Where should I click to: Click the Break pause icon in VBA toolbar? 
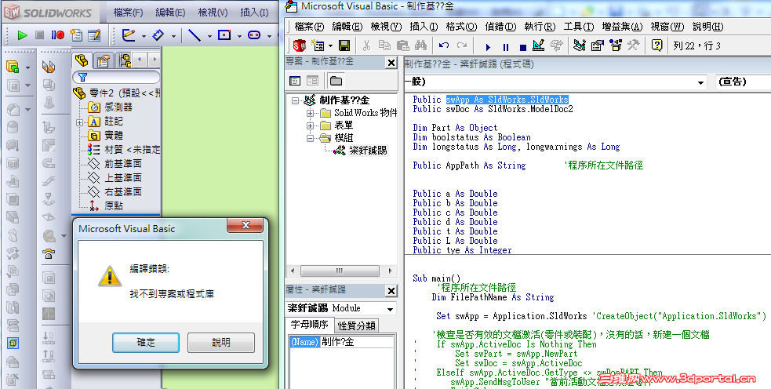(505, 47)
